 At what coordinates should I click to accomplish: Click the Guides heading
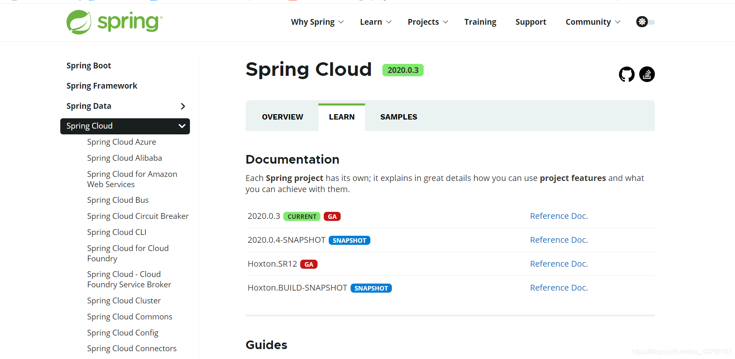tap(266, 345)
